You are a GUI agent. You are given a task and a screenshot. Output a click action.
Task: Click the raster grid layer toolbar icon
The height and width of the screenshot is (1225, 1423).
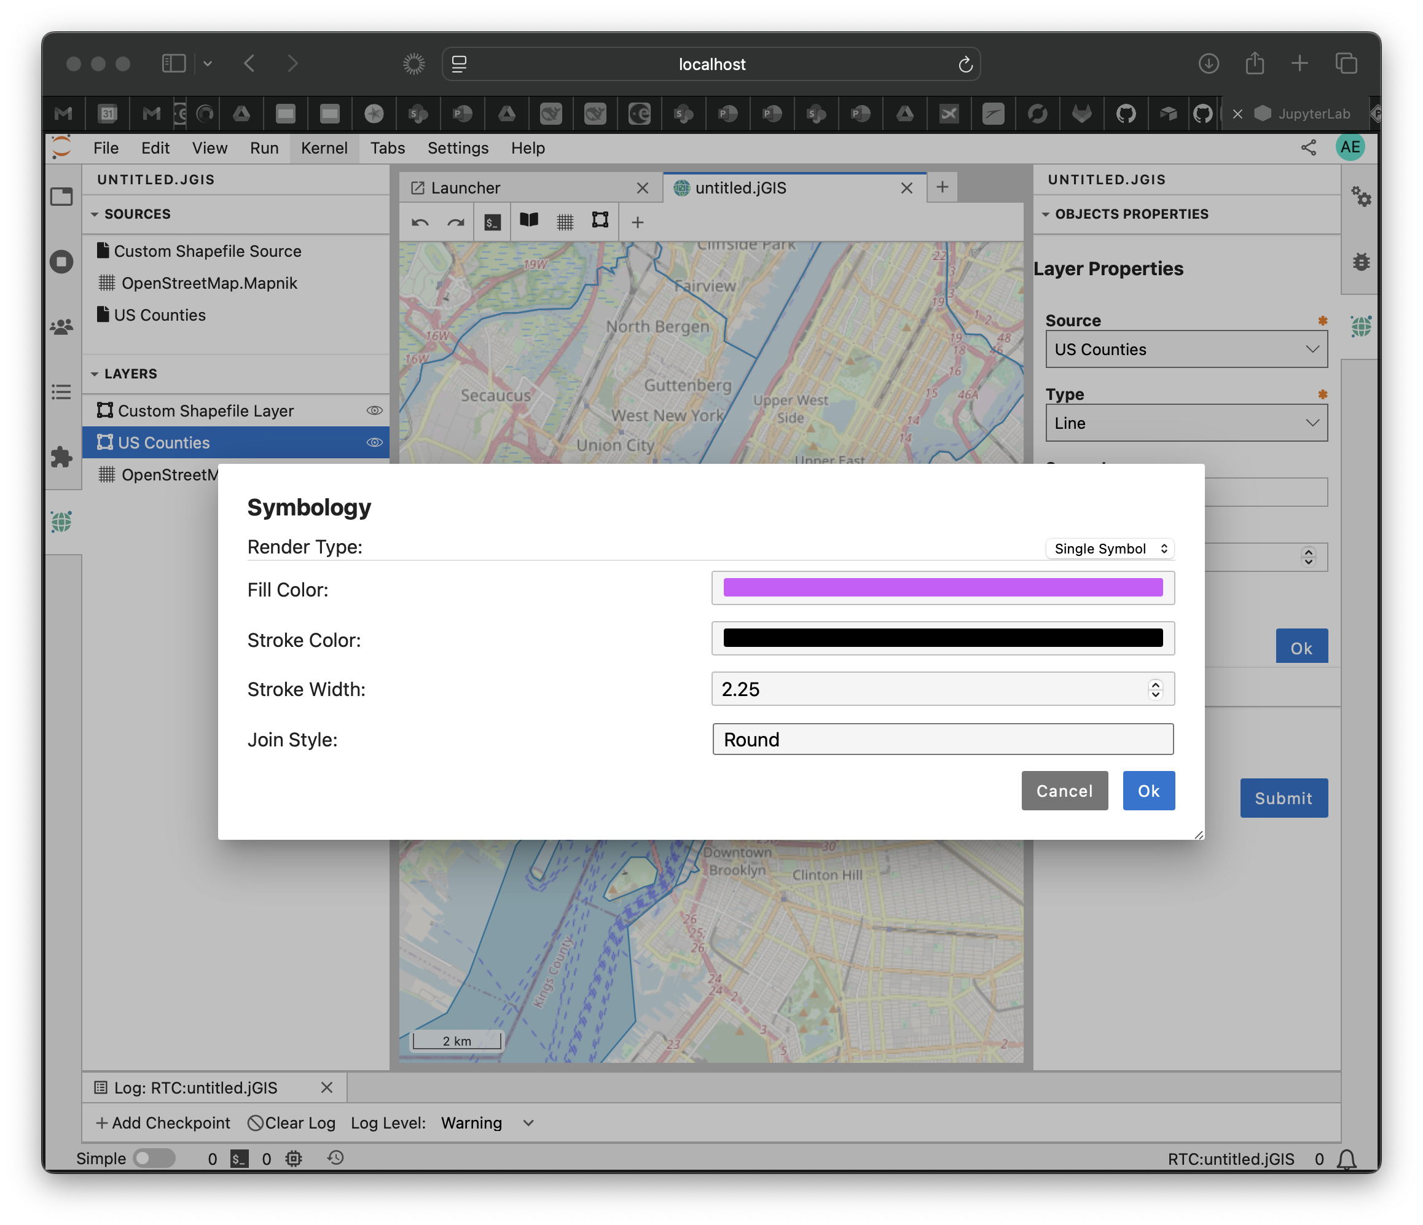(x=565, y=222)
